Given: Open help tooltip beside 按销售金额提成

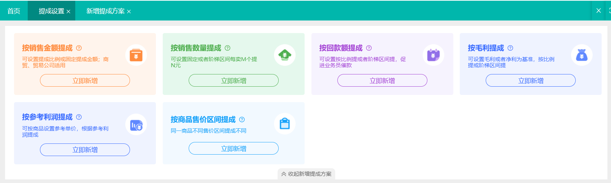Looking at the screenshot, I should [79, 48].
